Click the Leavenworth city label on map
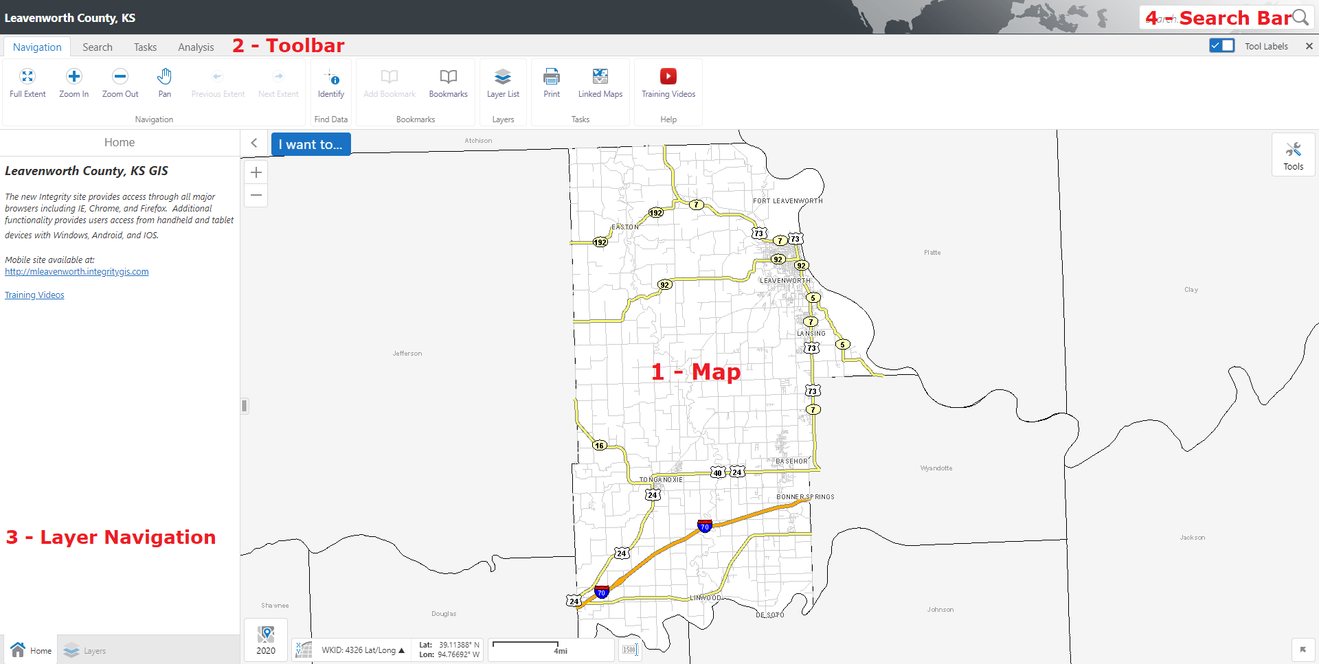1319x664 pixels. (785, 280)
